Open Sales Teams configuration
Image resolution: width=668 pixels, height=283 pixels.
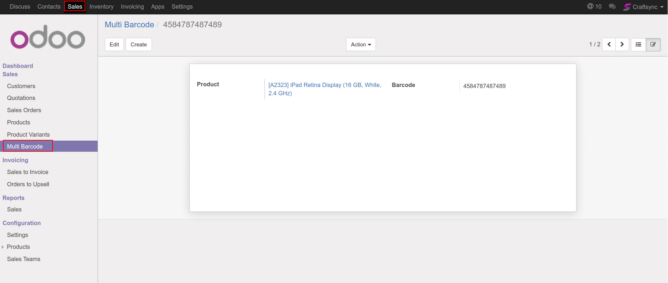pyautogui.click(x=24, y=259)
